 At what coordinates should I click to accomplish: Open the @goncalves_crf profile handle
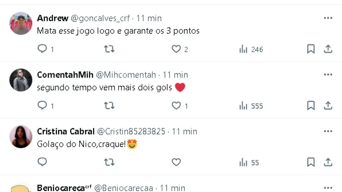[100, 18]
